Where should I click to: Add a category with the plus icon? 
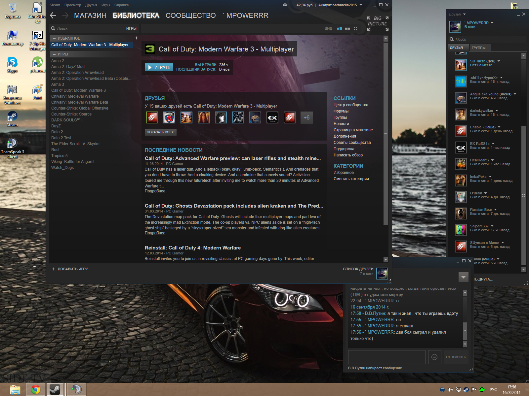coord(137,38)
